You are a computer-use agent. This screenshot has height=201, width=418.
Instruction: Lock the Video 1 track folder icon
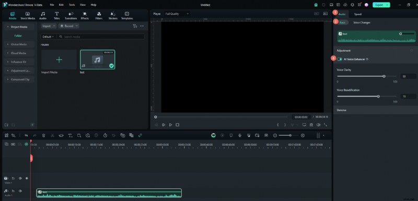[13, 179]
